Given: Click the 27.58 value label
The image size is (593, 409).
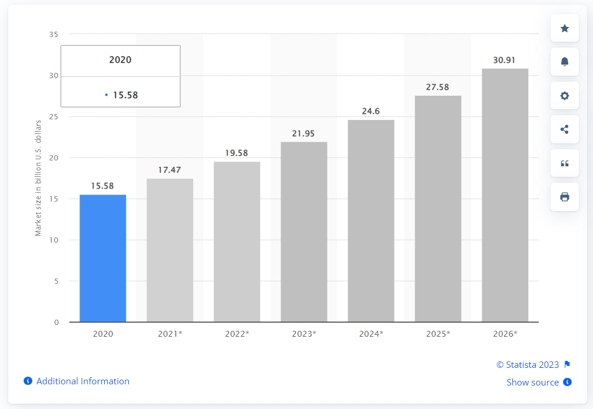Looking at the screenshot, I should tap(438, 87).
